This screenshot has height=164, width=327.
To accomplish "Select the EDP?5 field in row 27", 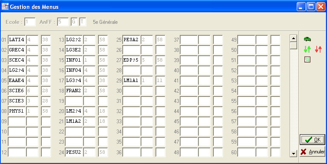I will (x=132, y=60).
